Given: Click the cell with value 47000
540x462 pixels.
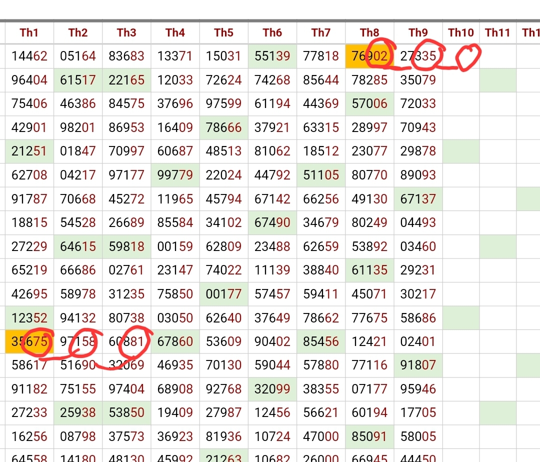Looking at the screenshot, I should click(321, 437).
